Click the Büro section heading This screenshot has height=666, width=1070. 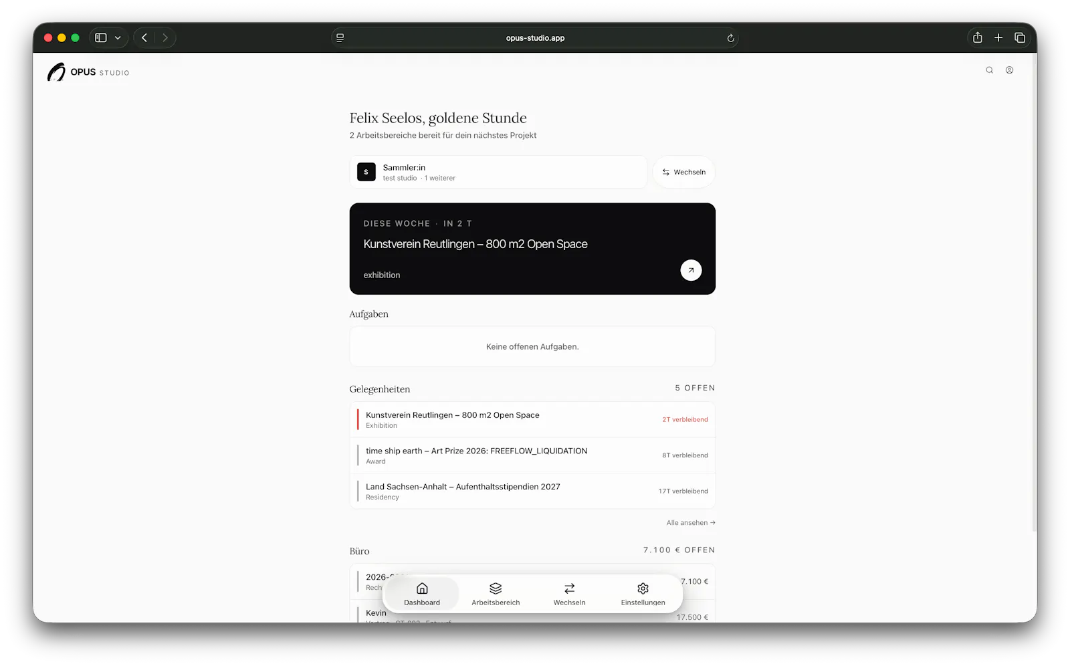click(359, 551)
